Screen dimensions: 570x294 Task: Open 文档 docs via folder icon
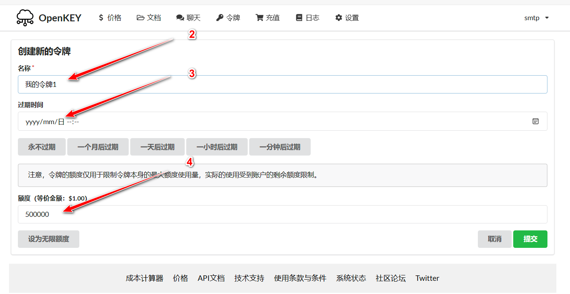140,18
